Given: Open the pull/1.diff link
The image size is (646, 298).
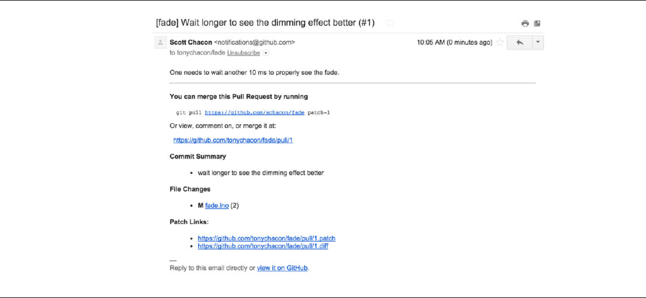Looking at the screenshot, I should click(x=263, y=246).
